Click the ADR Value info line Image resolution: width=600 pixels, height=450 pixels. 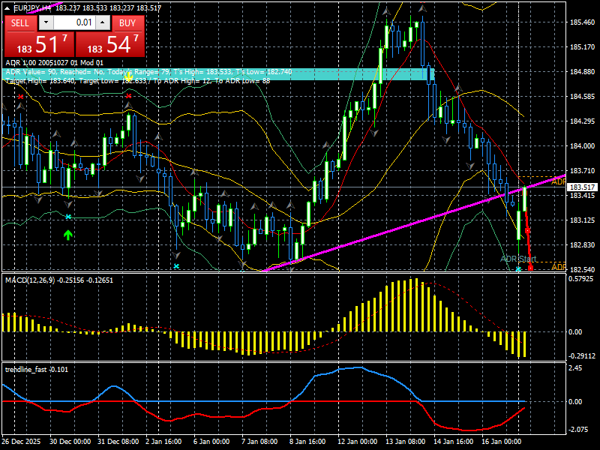pyautogui.click(x=148, y=72)
